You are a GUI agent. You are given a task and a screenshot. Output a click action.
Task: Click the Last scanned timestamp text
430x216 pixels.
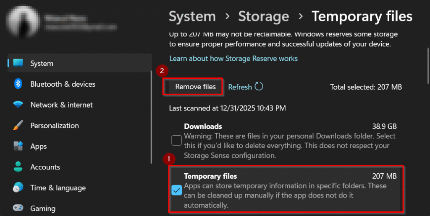pyautogui.click(x=227, y=108)
